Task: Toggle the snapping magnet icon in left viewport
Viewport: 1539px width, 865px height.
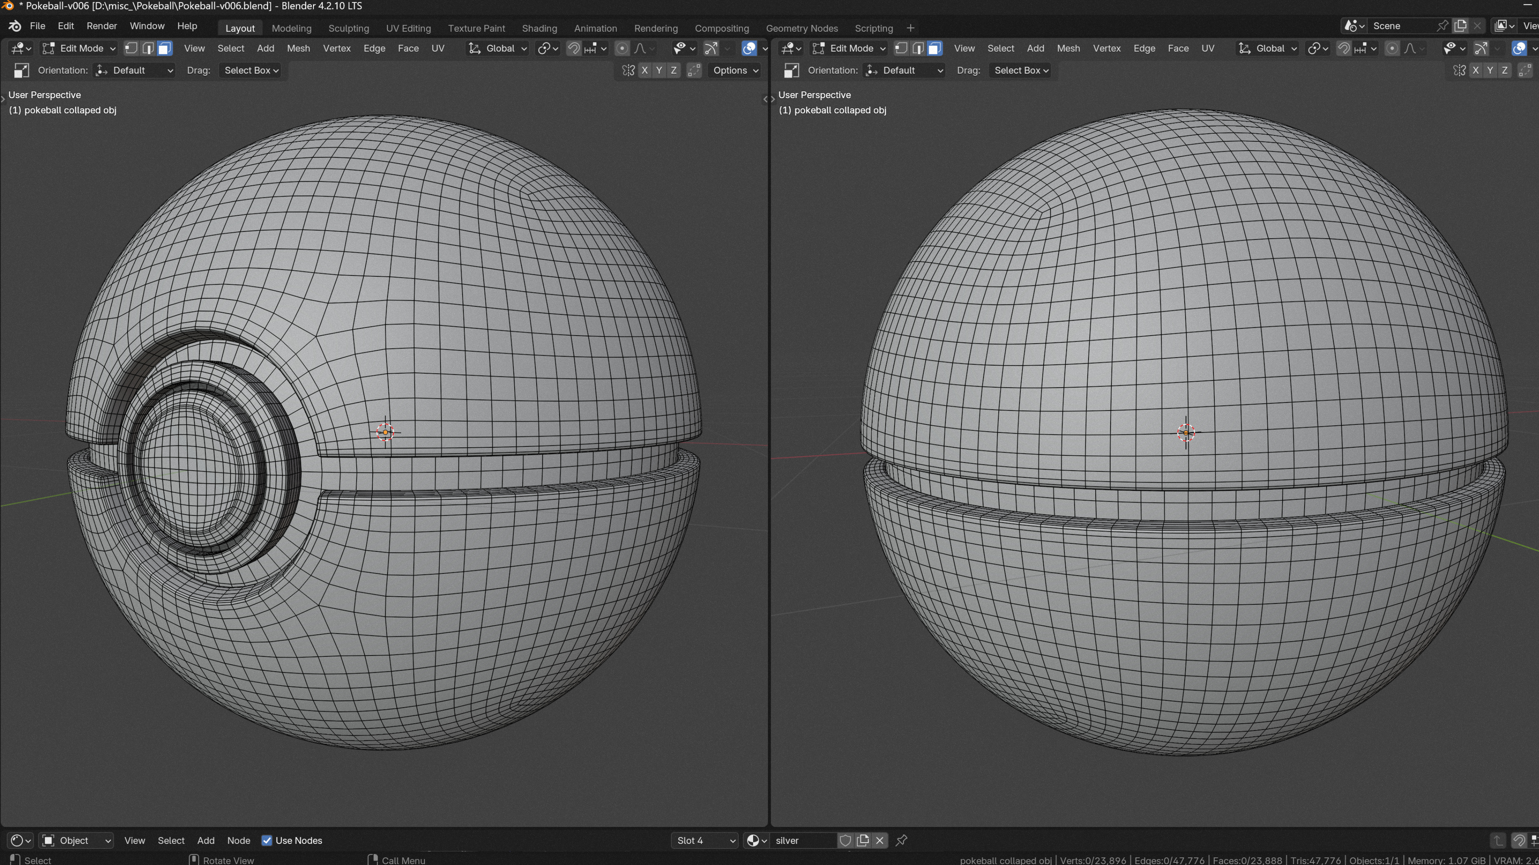Action: (574, 48)
